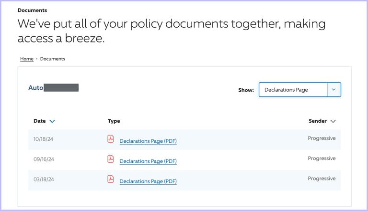The height and width of the screenshot is (211, 368).
Task: Select the small Documents page title
Action: point(33,11)
